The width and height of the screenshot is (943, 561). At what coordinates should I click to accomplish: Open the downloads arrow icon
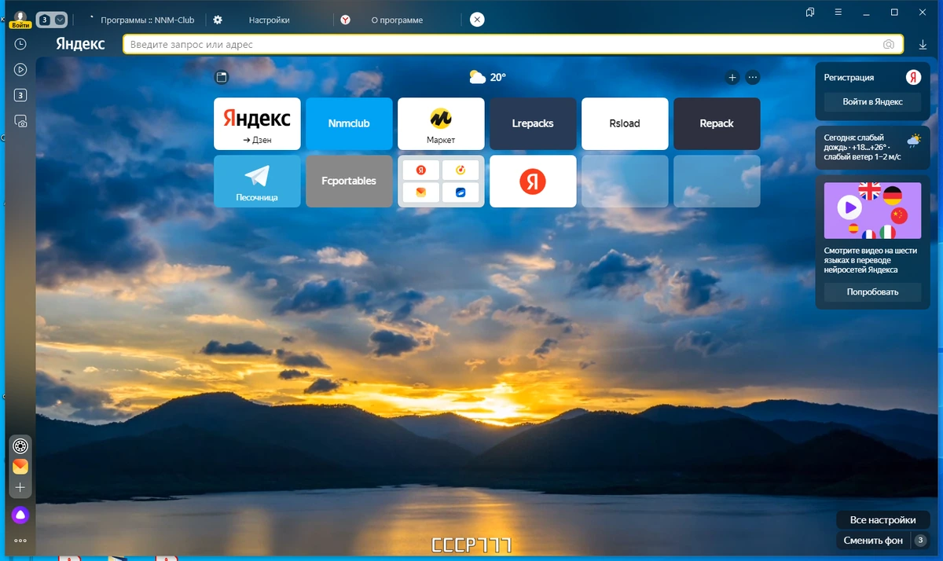tap(923, 45)
